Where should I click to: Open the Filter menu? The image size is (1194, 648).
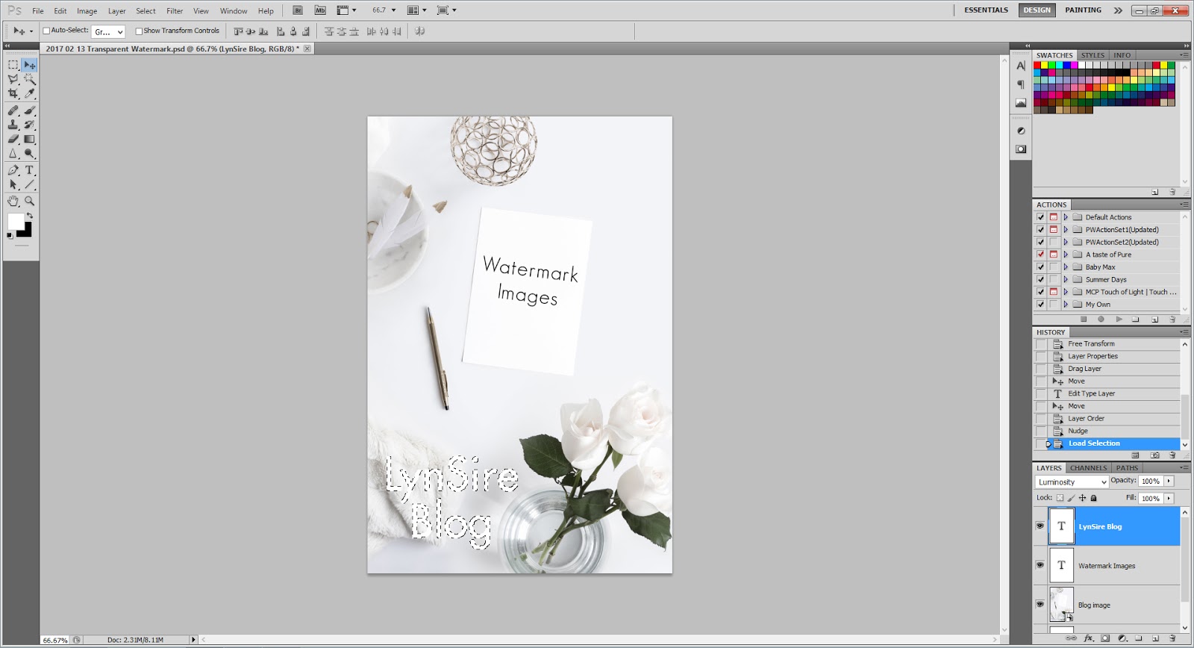pyautogui.click(x=175, y=11)
